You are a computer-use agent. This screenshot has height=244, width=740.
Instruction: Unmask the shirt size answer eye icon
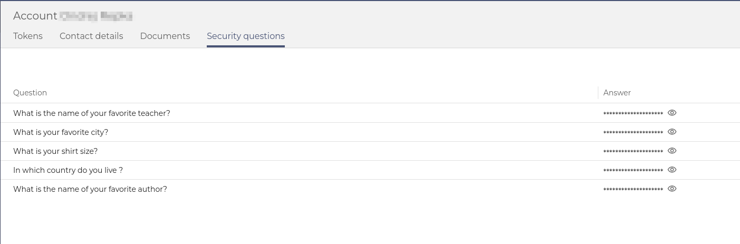[x=672, y=151]
